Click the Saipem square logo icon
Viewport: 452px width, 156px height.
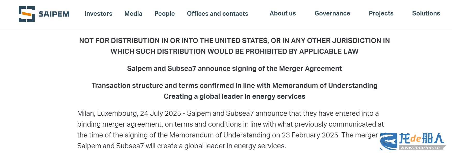pyautogui.click(x=27, y=14)
